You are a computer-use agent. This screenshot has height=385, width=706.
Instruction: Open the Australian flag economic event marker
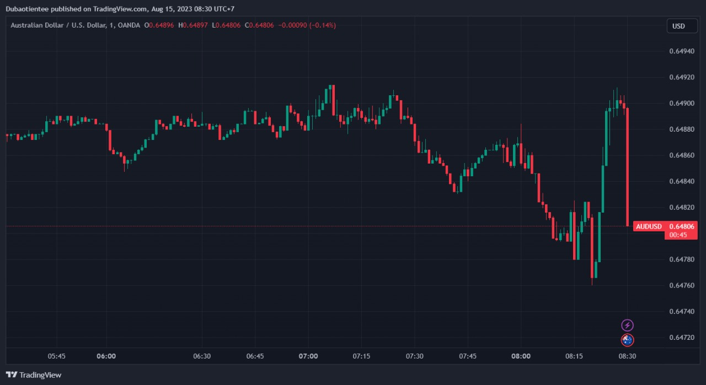627,340
